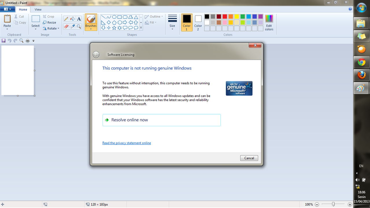Choose the Line shape

coord(103,17)
